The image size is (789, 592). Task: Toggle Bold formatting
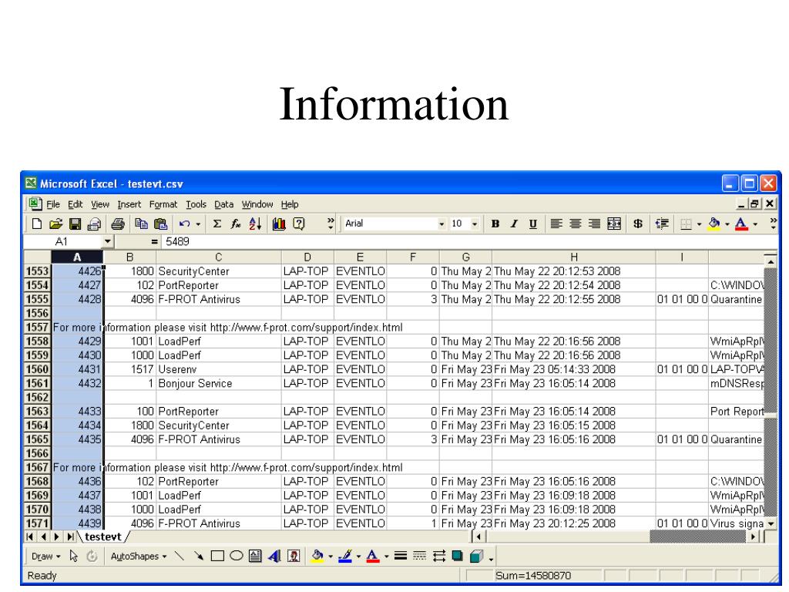click(x=495, y=224)
